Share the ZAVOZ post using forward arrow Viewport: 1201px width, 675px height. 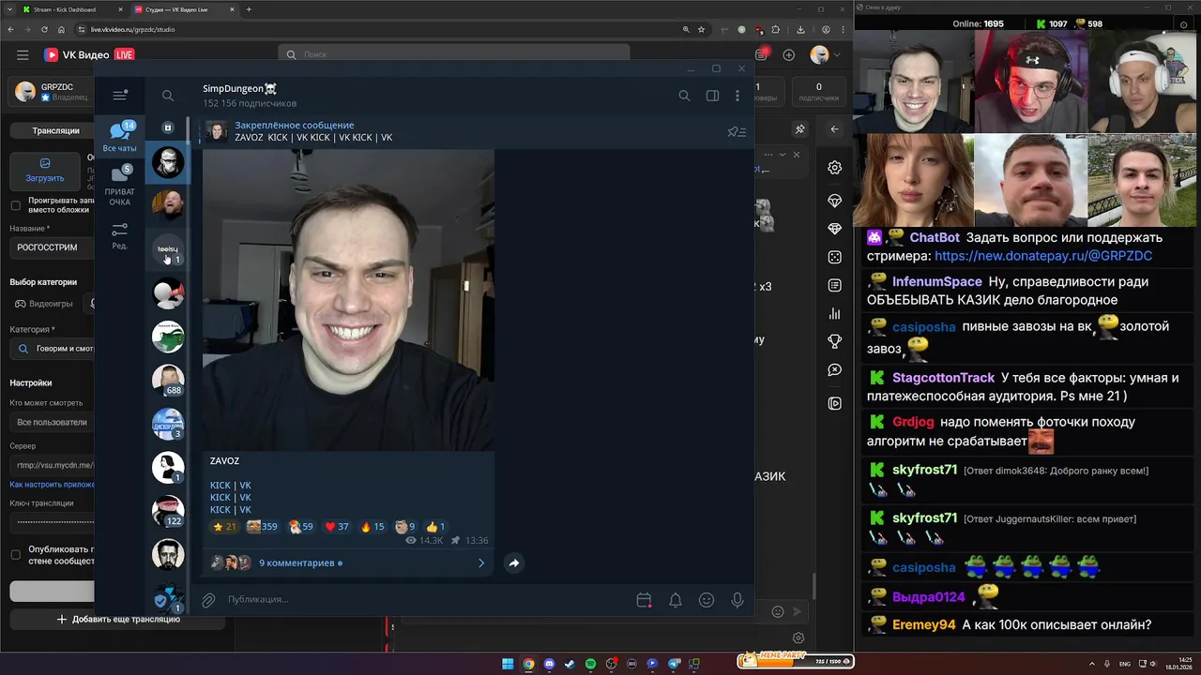513,563
